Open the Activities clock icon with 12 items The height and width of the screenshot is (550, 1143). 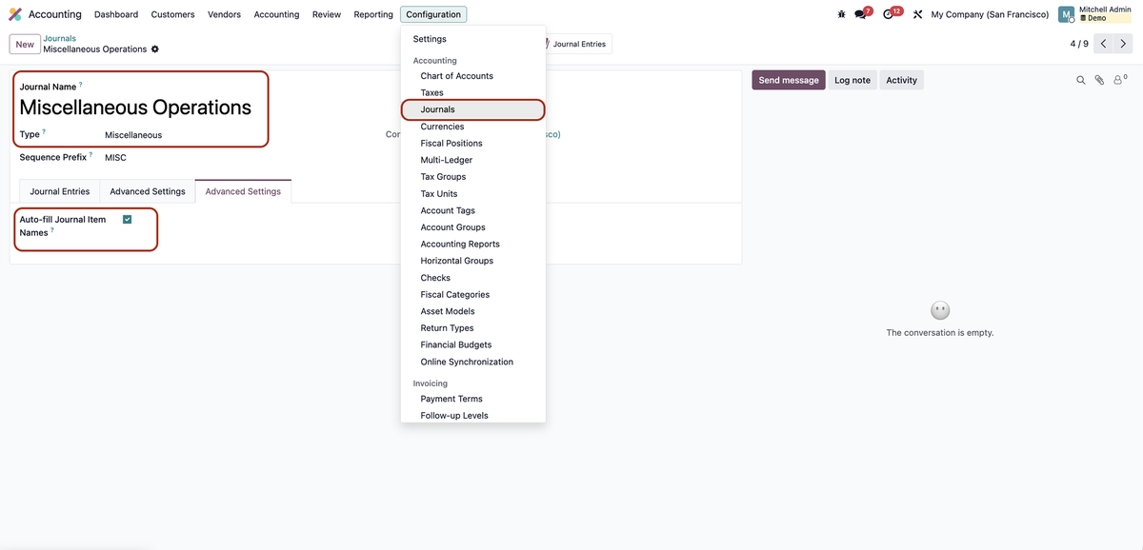pos(886,13)
